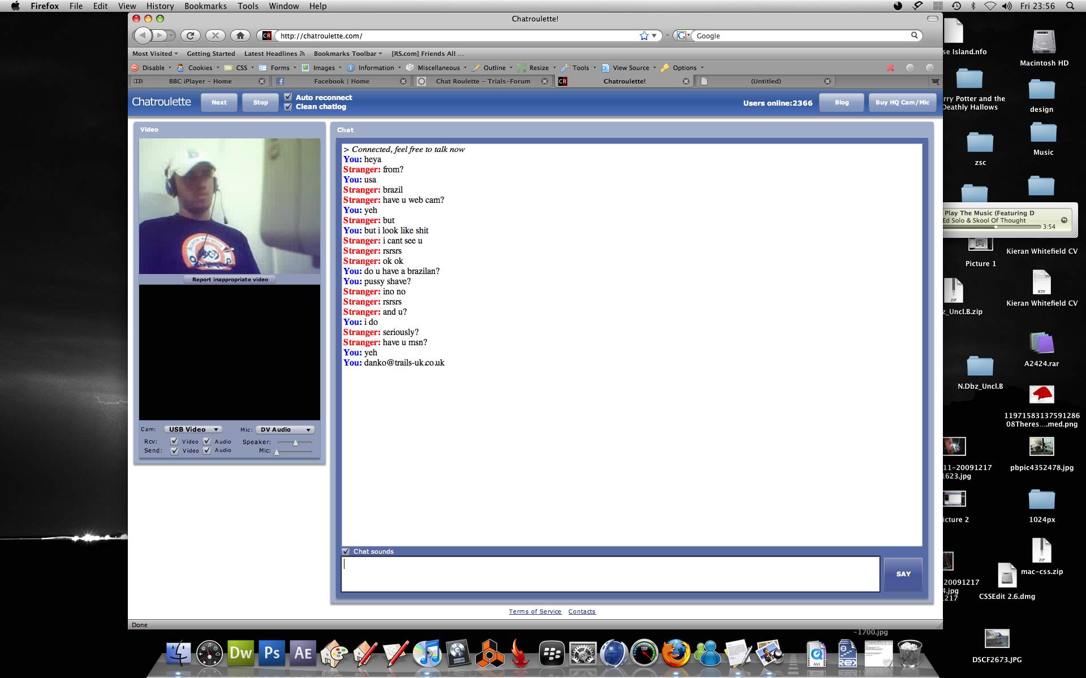This screenshot has height=678, width=1086.
Task: Open the Images dropdown menu
Action: pyautogui.click(x=322, y=68)
